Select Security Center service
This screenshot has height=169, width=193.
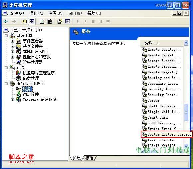coord(162,95)
